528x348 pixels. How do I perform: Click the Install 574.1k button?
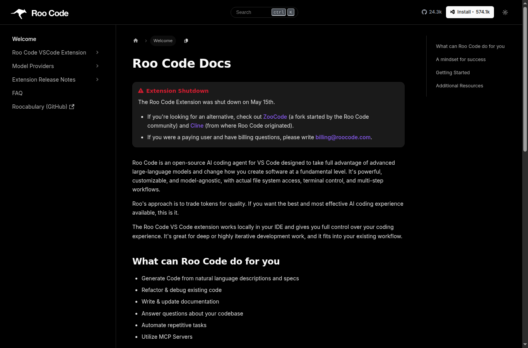(470, 12)
